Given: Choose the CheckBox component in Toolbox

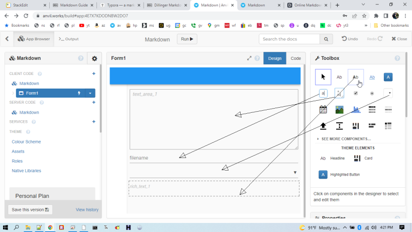Looking at the screenshot, I should [356, 93].
